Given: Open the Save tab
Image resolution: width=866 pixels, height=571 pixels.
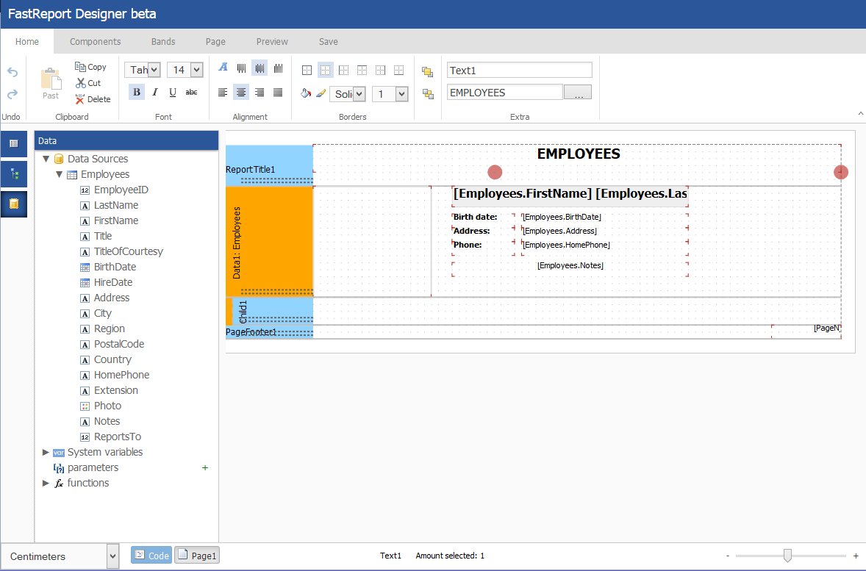Looking at the screenshot, I should [x=328, y=41].
